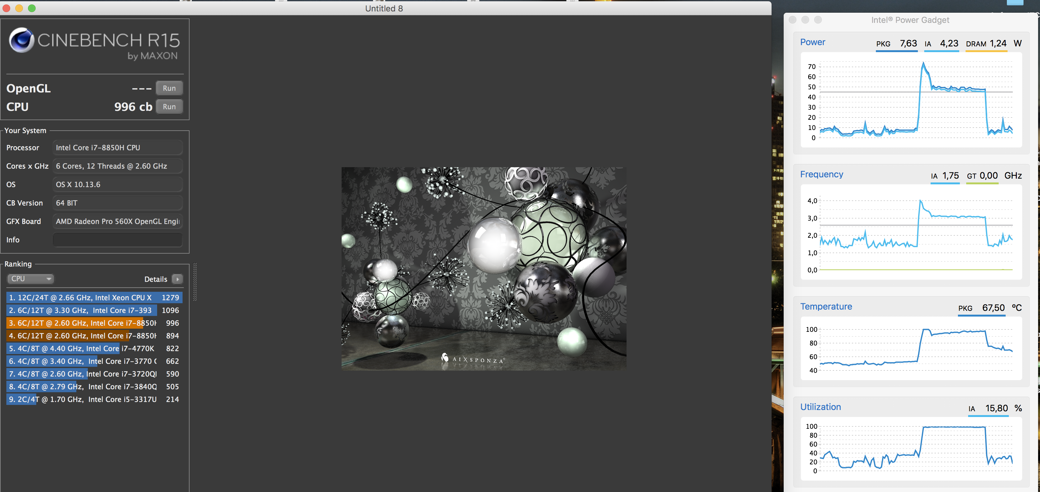Click the Cinebench logo sphere icon
The image size is (1040, 492).
pyautogui.click(x=21, y=40)
